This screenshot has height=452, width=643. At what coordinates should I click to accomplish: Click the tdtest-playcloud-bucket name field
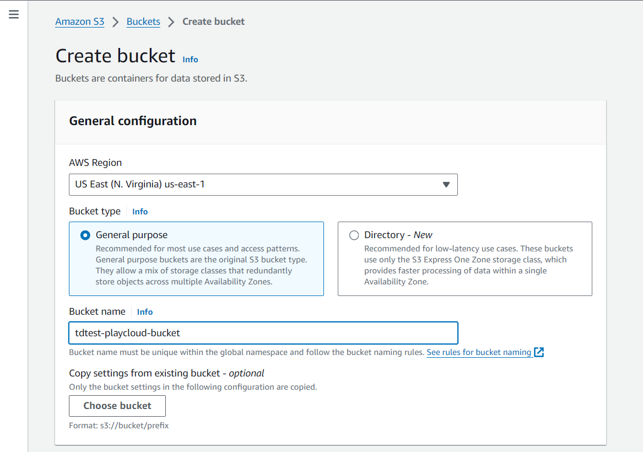coord(263,333)
